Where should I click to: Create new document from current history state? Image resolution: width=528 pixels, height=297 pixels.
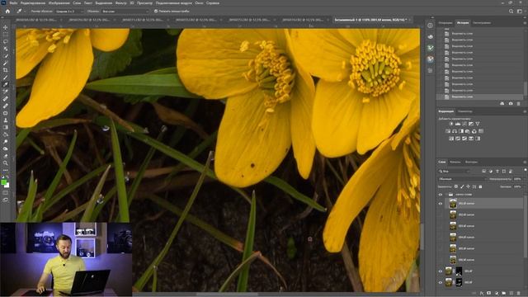point(502,103)
